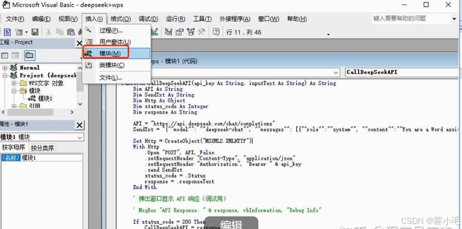Open the Project Explorer toolbar icon
462x229 pixels.
pyautogui.click(x=168, y=32)
